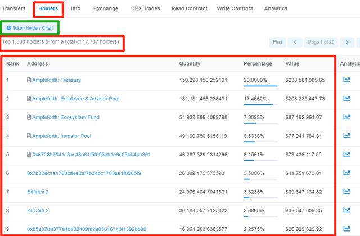The height and width of the screenshot is (236, 360).
Task: Select value $26,929,829.92
Action: pyautogui.click(x=304, y=229)
